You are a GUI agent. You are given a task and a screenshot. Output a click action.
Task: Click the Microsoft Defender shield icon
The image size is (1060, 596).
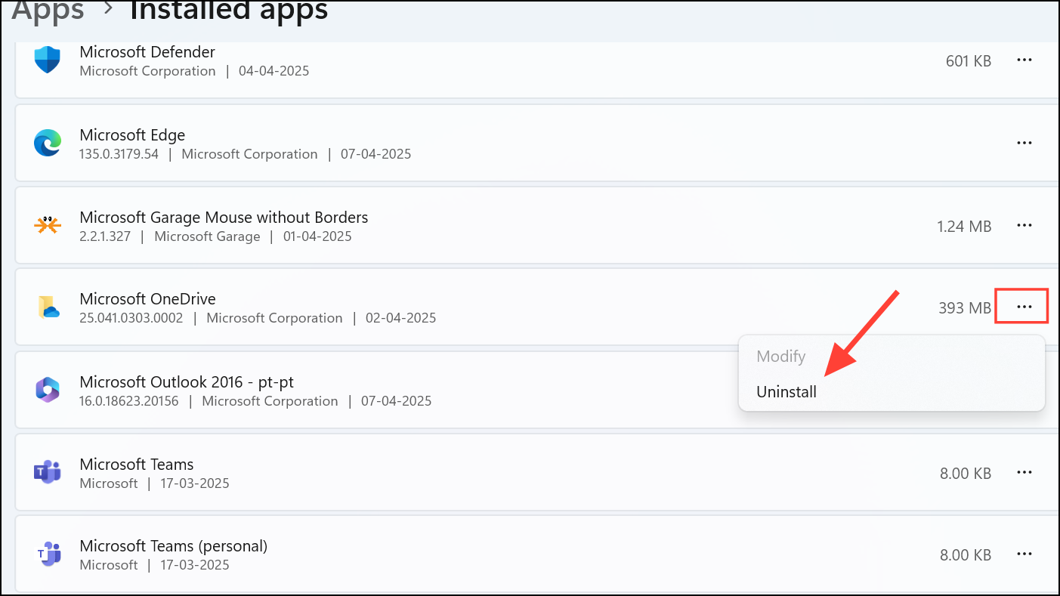48,60
